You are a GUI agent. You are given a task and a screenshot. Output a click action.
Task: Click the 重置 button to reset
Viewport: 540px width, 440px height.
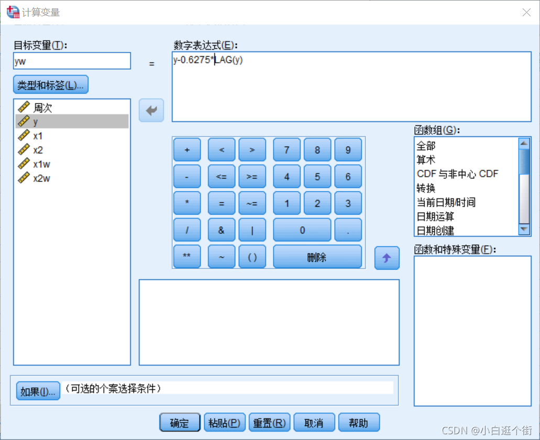269,422
